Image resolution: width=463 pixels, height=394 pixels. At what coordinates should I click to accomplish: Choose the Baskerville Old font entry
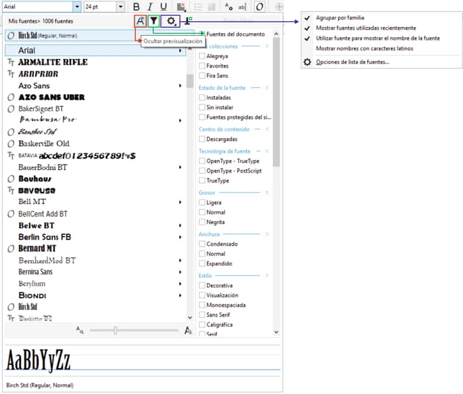tap(44, 143)
